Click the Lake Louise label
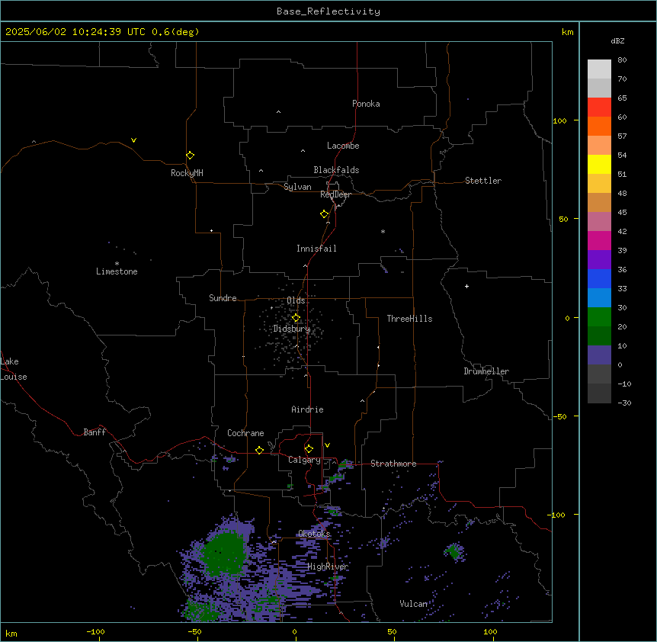The width and height of the screenshot is (657, 642). [14, 369]
